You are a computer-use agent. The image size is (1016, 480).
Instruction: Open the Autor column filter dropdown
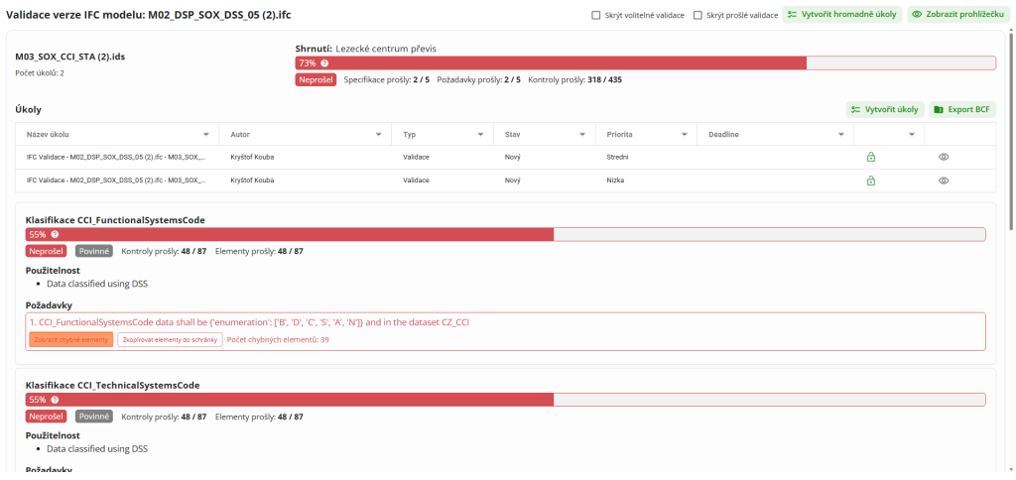tap(379, 134)
